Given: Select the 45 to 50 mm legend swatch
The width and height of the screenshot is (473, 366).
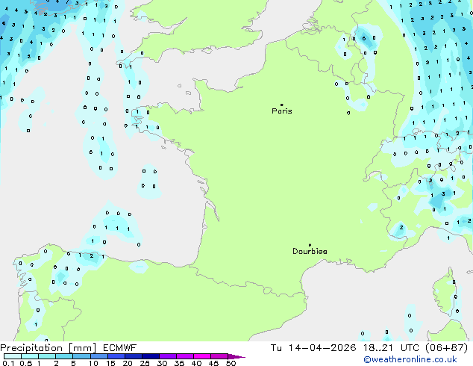Looking at the screenshot, I should 219,356.
